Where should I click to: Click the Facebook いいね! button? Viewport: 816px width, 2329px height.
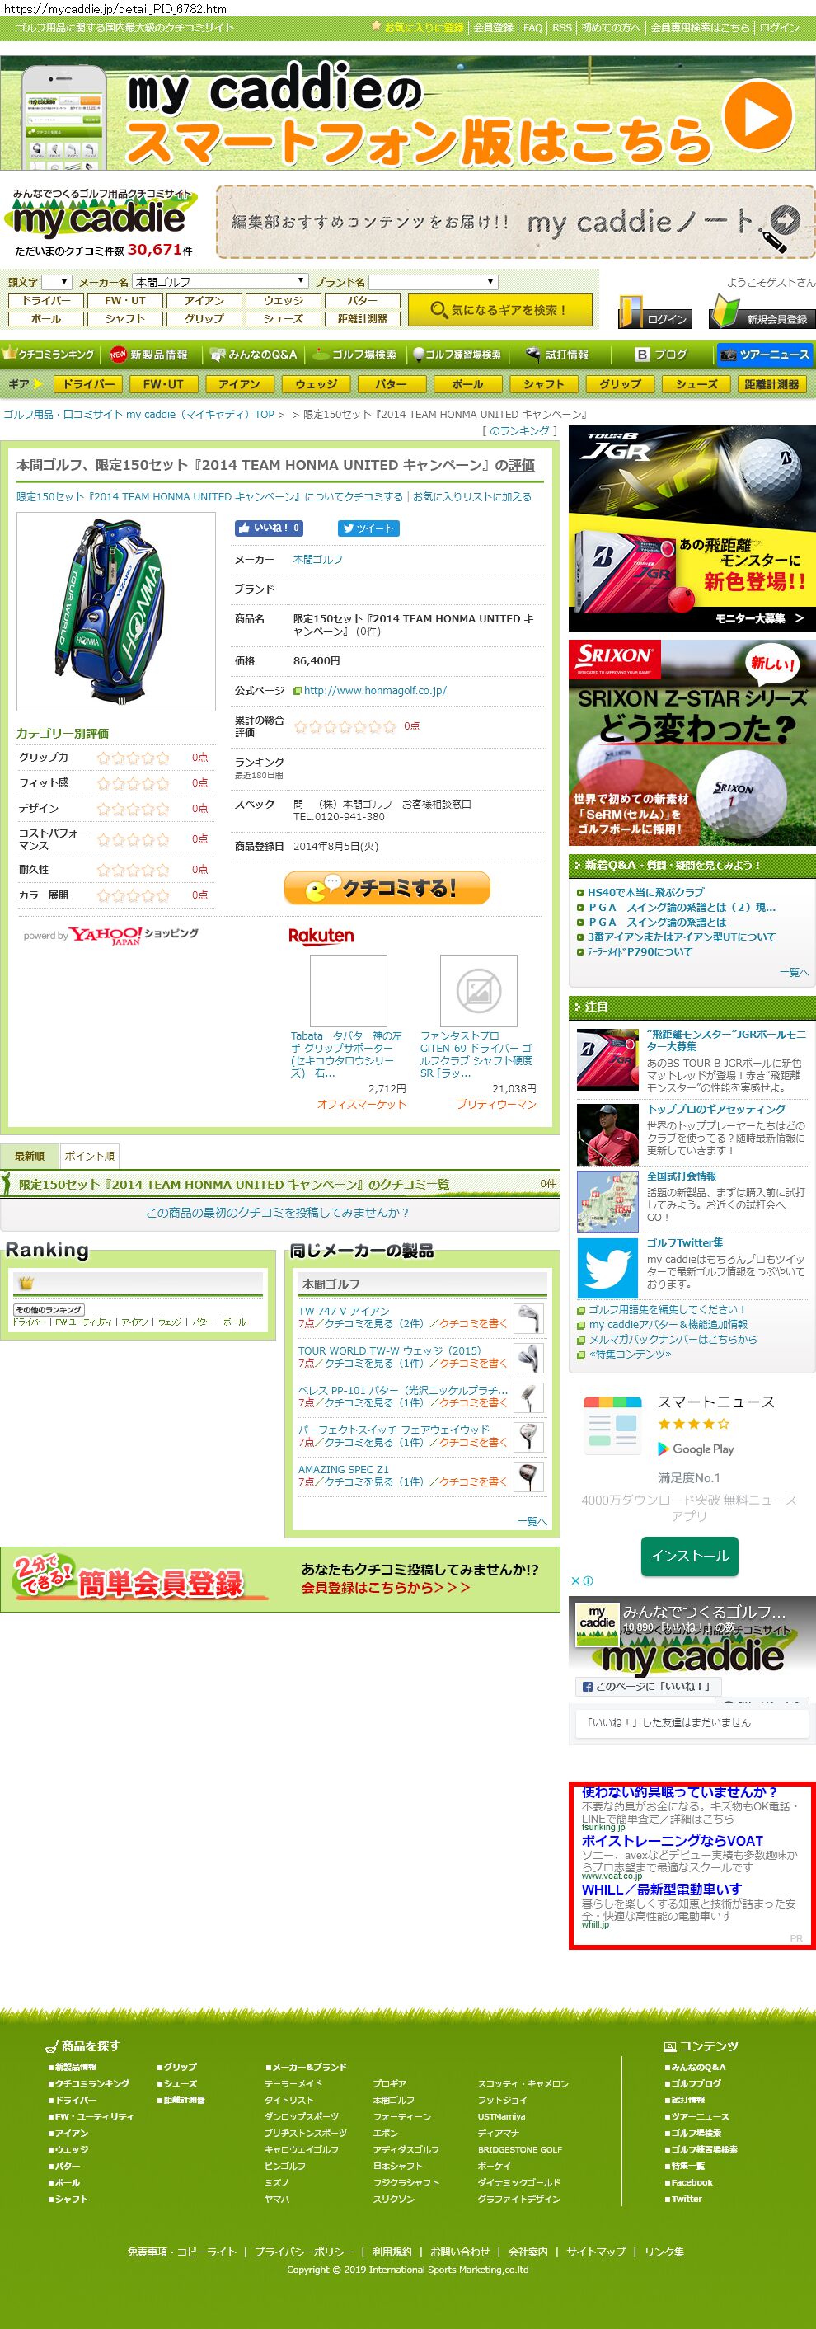[x=268, y=528]
